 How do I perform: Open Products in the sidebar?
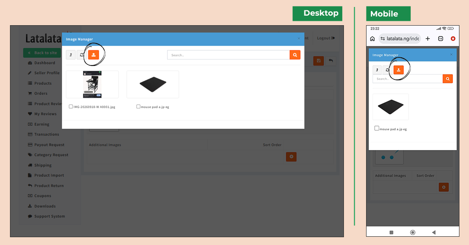click(x=43, y=83)
